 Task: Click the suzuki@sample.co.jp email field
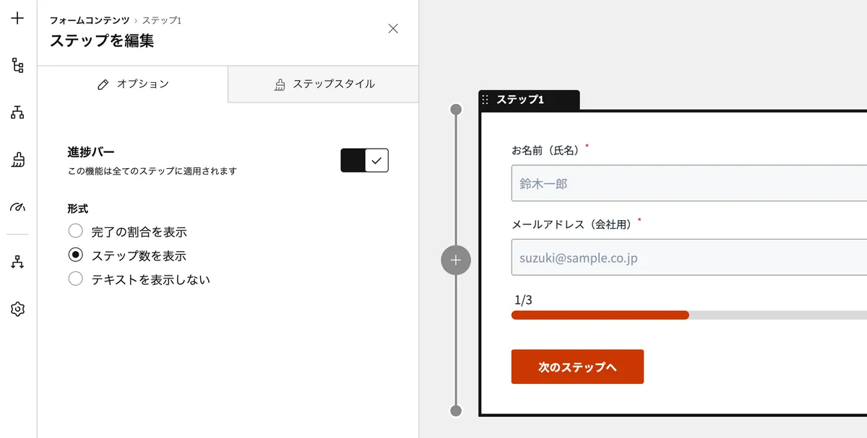[x=650, y=257]
